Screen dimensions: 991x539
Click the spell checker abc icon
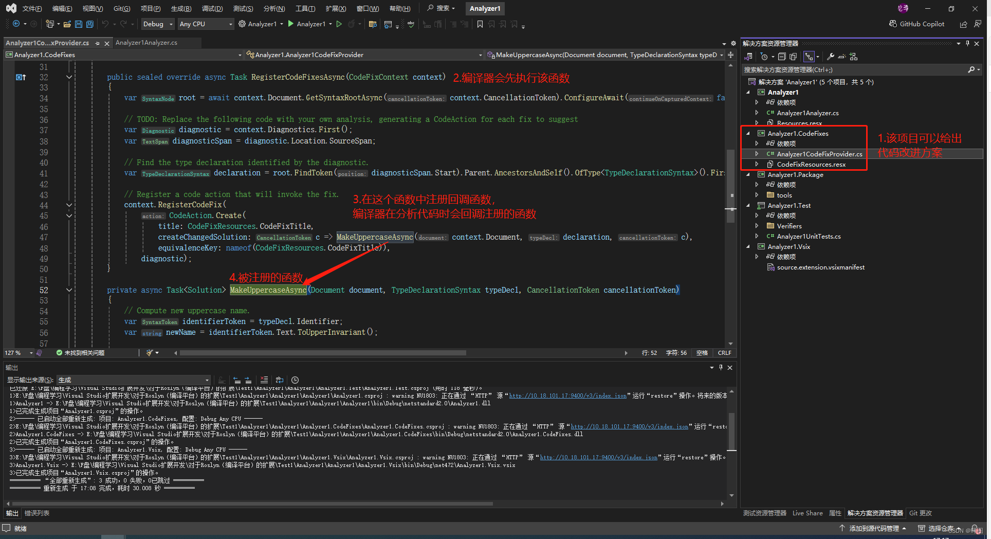tap(411, 24)
